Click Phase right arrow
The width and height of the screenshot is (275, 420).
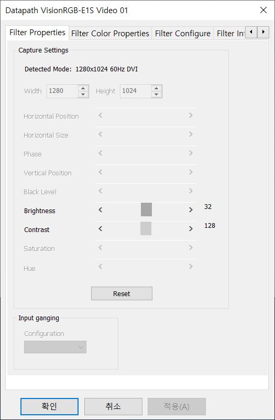[191, 153]
